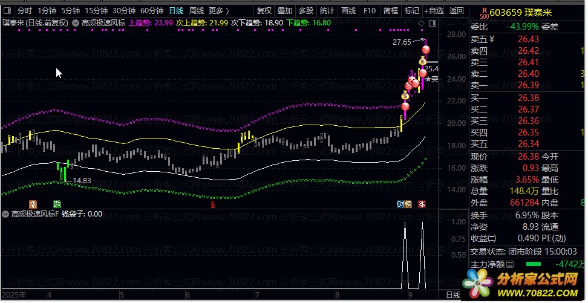Click the diamond icon at chart top-right
This screenshot has width=588, height=303.
coord(421,22)
